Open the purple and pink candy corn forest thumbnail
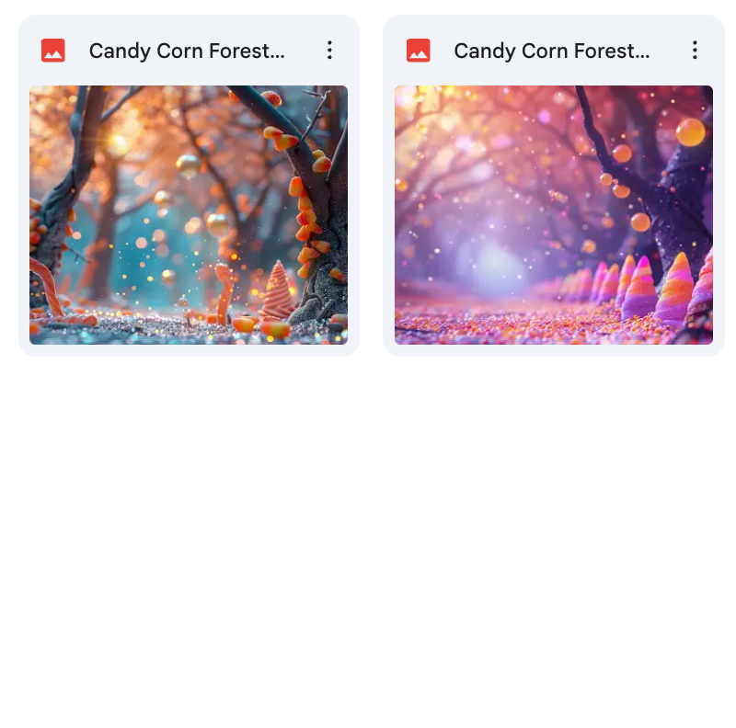The width and height of the screenshot is (736, 728). 554,215
